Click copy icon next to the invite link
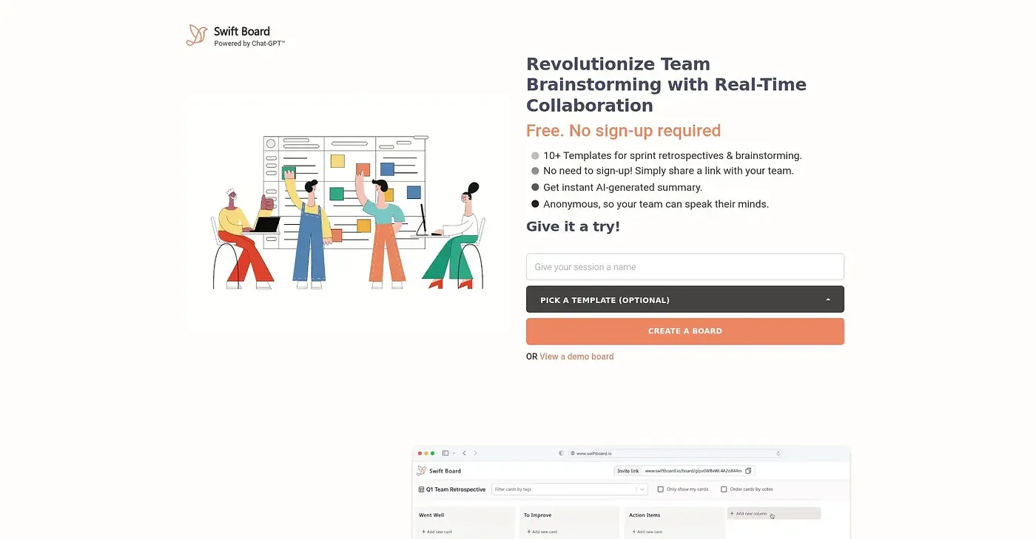 [748, 471]
